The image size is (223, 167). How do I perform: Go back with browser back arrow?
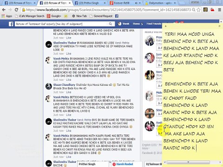[4, 10]
